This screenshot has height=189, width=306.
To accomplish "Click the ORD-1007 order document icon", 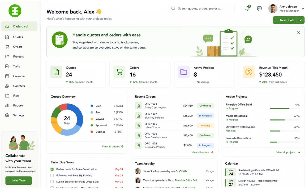I will (x=138, y=116).
